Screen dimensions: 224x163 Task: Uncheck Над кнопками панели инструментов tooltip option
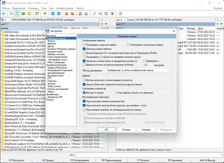(84, 101)
